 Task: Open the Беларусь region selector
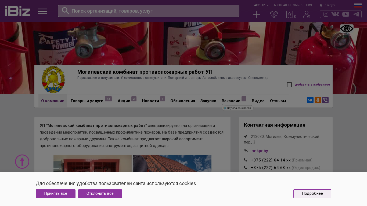click(x=328, y=5)
